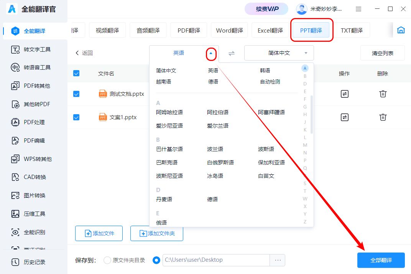Switch to the Excel翻译 tab
This screenshot has width=411, height=274.
[x=270, y=30]
